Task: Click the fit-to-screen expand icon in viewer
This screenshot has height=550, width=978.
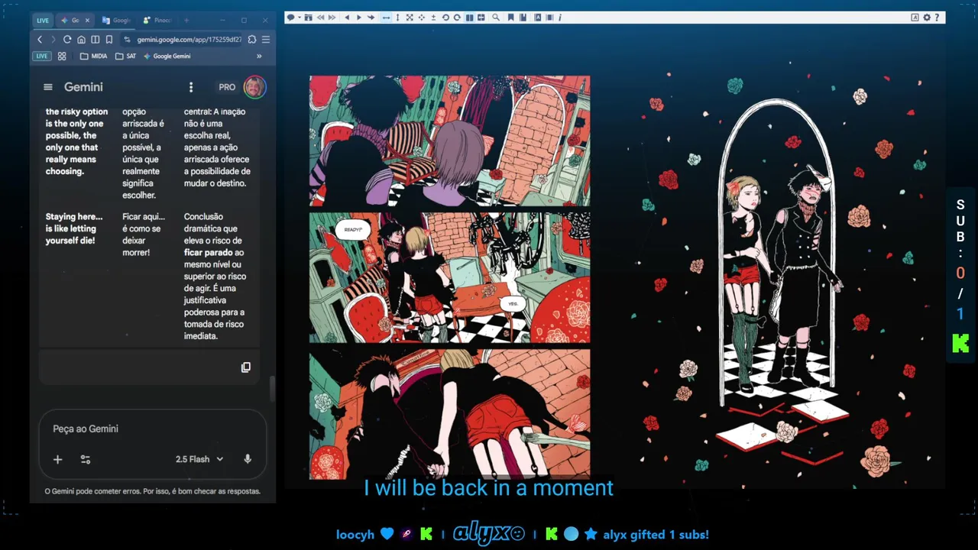Action: (410, 18)
